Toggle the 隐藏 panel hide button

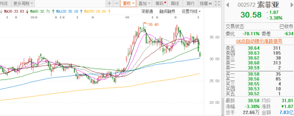click(x=206, y=3)
